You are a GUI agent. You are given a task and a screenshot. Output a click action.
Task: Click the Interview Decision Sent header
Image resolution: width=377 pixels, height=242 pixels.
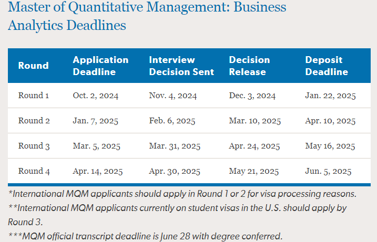point(181,66)
